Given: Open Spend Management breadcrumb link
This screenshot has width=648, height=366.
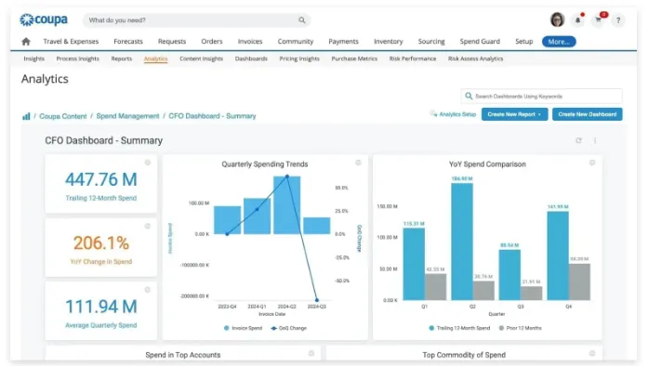Looking at the screenshot, I should coord(127,116).
